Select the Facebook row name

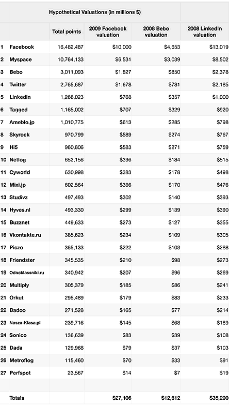coord(22,47)
